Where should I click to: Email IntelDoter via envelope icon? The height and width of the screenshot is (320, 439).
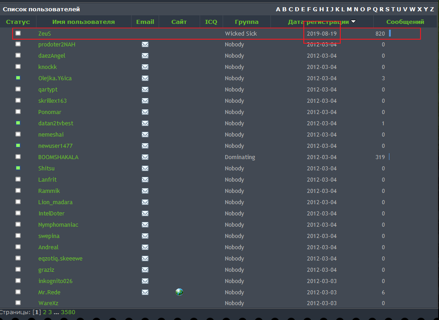pyautogui.click(x=145, y=213)
